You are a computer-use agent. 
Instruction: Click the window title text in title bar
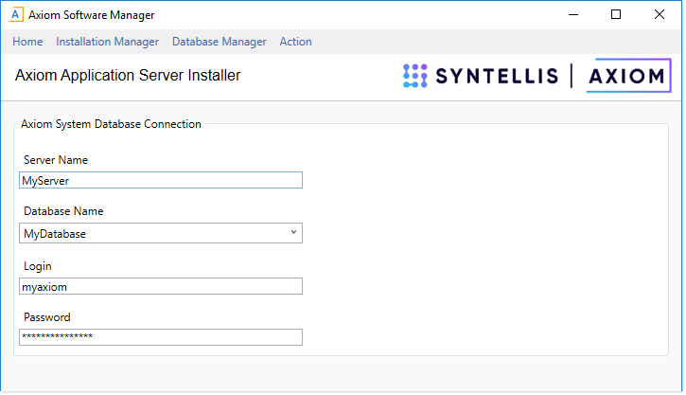[x=91, y=15]
